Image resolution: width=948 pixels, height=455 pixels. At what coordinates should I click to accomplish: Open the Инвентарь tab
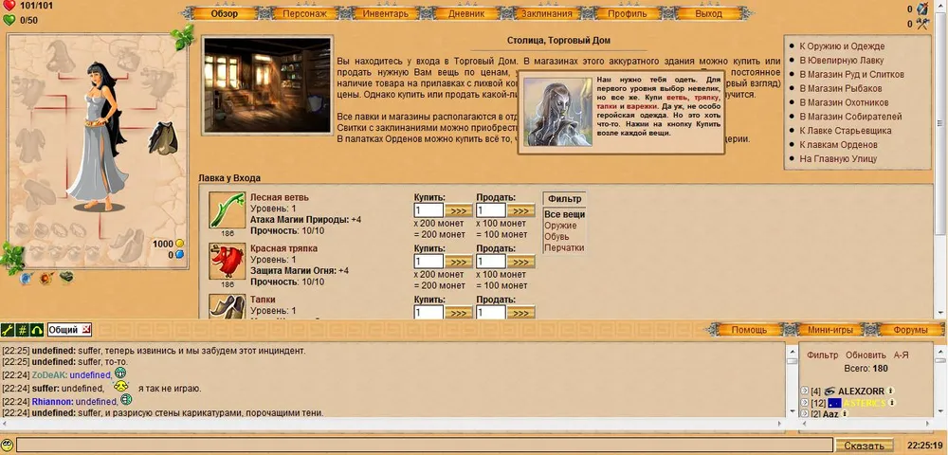pos(386,13)
